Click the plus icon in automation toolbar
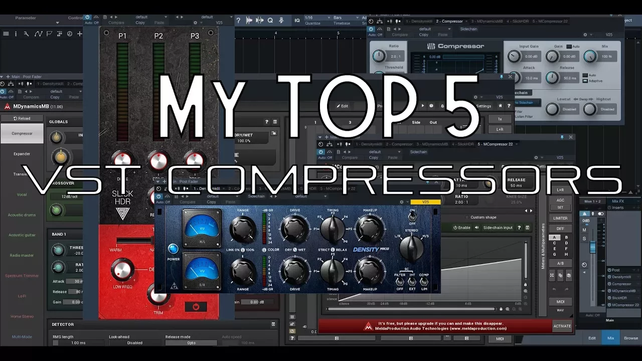This screenshot has height=361, width=642. pos(79,34)
